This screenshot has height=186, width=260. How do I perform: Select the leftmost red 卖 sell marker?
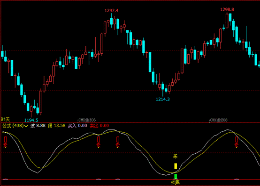pyautogui.click(x=6, y=142)
